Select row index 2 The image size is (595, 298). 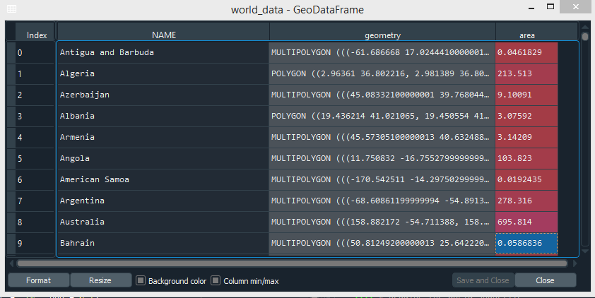(x=35, y=95)
